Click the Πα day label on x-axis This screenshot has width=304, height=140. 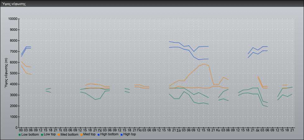(139, 130)
